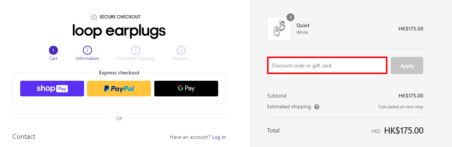452x147 pixels.
Task: Go to step 1 Cart circle
Action: tap(53, 50)
